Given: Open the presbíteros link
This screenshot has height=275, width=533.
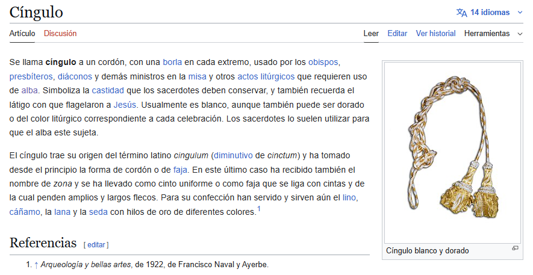Looking at the screenshot, I should click(31, 77).
